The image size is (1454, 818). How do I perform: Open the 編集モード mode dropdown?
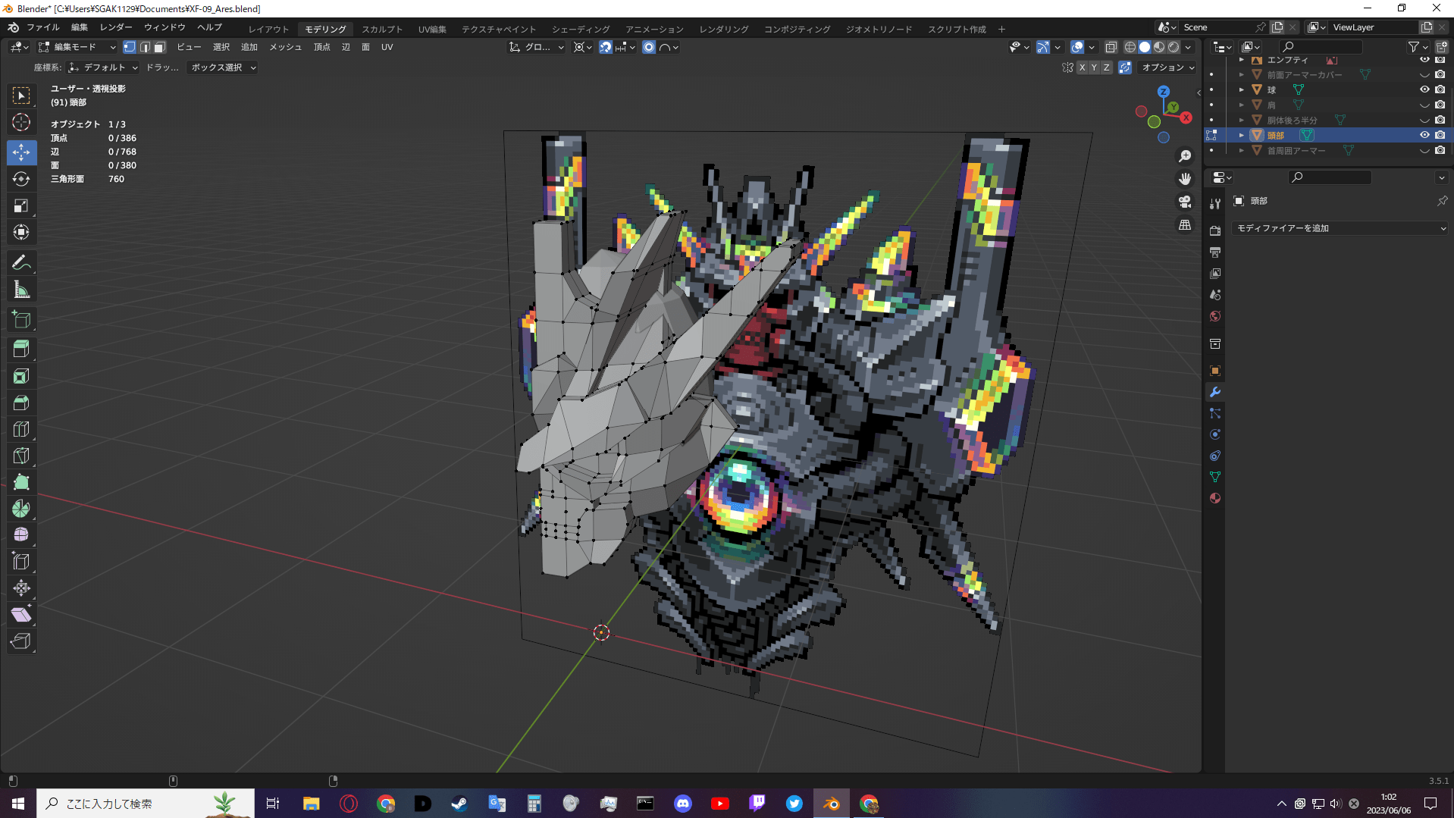[x=77, y=47]
